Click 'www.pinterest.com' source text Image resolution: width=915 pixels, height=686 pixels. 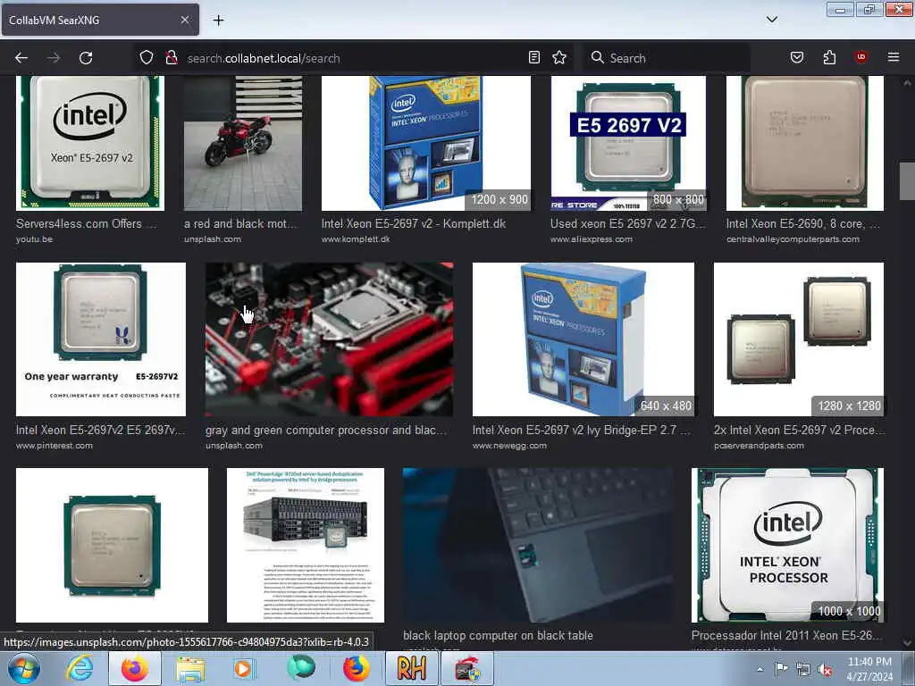point(55,446)
